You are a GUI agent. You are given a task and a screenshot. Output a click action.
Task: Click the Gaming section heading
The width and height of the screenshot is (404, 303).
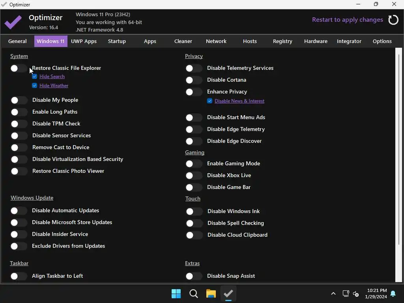click(195, 153)
